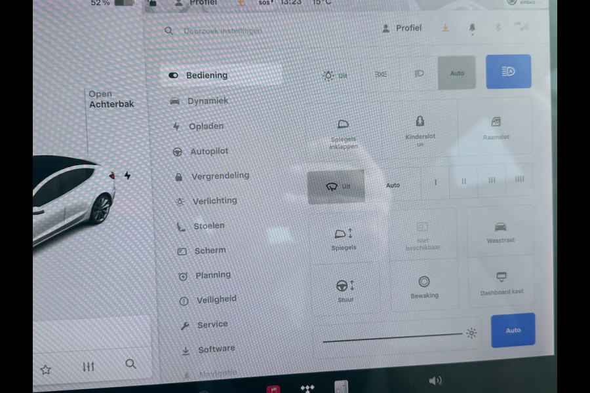Viewport: 590px width, 393px height.
Task: Open Stuur steering wheel adjustment
Action: coord(345,287)
